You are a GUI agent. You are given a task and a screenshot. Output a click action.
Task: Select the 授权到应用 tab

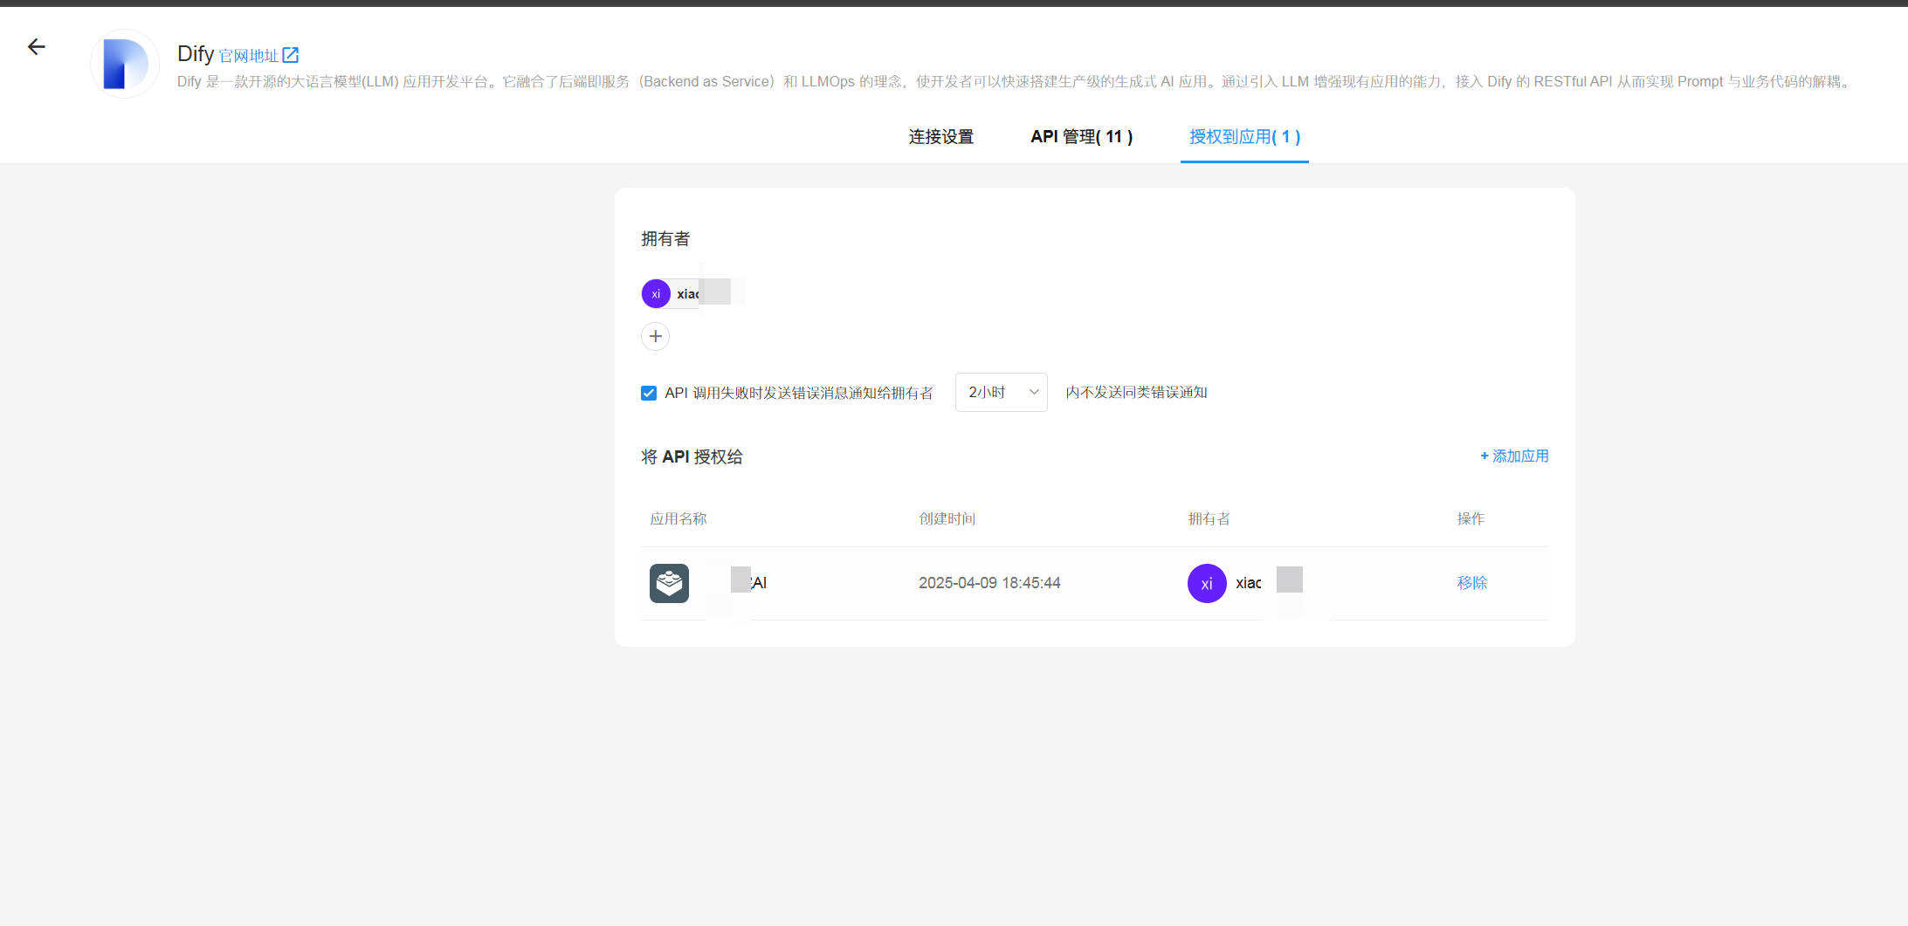click(x=1244, y=137)
